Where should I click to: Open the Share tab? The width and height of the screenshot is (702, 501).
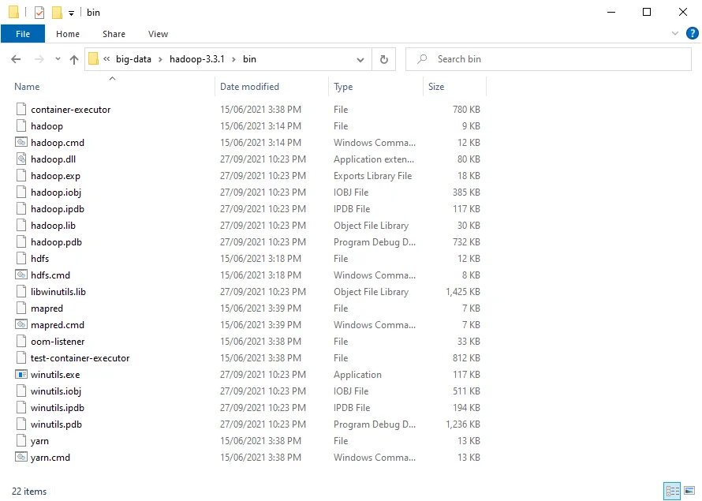tap(114, 33)
